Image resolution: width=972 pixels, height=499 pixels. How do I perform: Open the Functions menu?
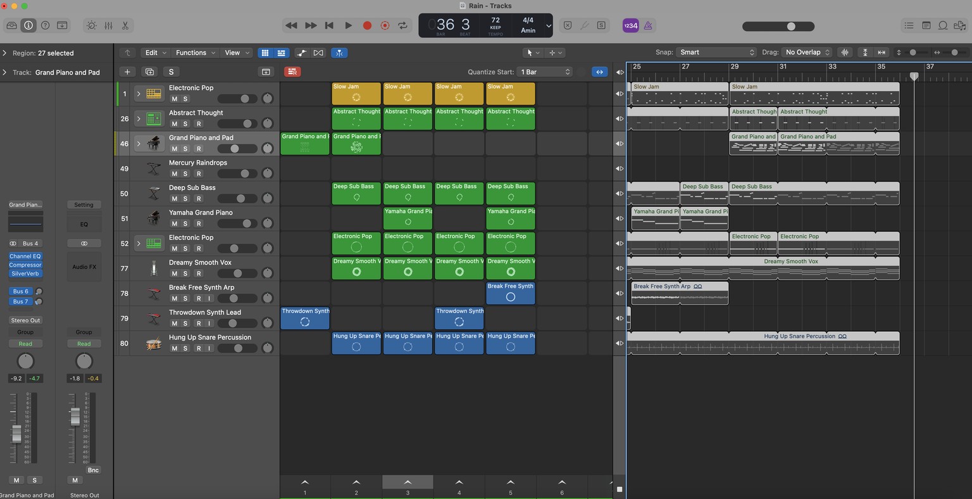196,53
